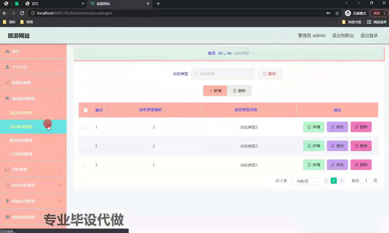Image resolution: width=389 pixels, height=233 pixels.
Task: Click the person icon beside 个人中心
Action: 8,67
